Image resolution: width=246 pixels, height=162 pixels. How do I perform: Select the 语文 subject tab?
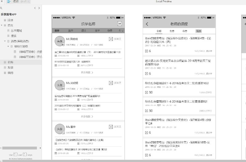[84, 30]
